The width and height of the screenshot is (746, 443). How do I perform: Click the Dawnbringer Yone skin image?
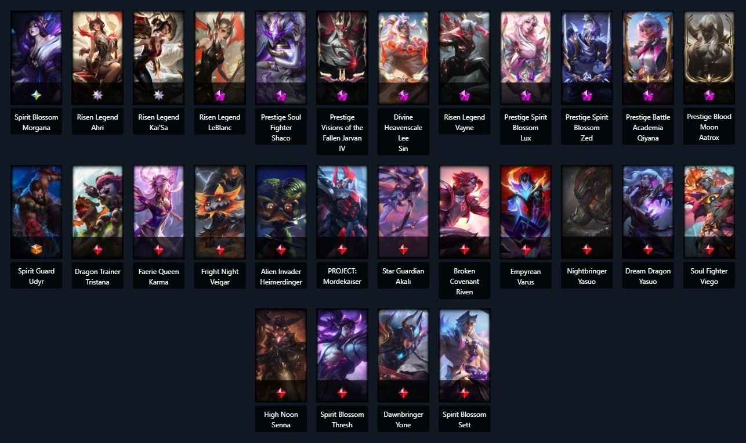tap(403, 355)
